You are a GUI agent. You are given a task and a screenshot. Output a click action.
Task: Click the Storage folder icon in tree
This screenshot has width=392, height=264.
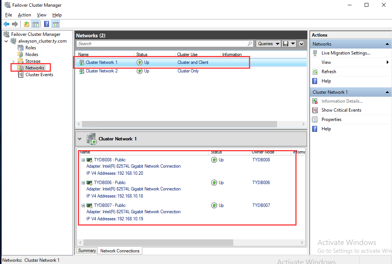click(21, 61)
